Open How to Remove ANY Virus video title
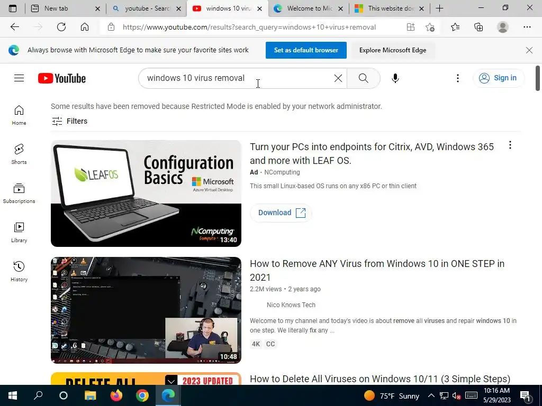This screenshot has height=406, width=542. pyautogui.click(x=377, y=270)
